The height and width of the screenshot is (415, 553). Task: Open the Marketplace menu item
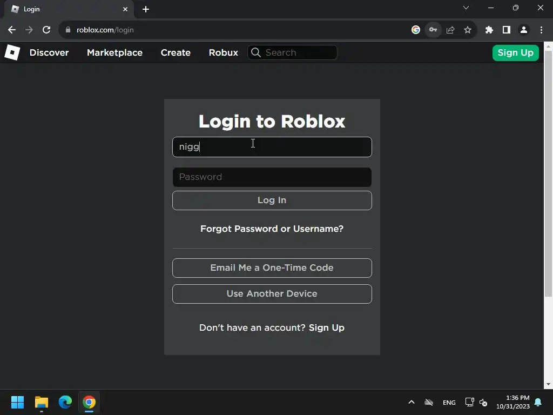tap(114, 52)
